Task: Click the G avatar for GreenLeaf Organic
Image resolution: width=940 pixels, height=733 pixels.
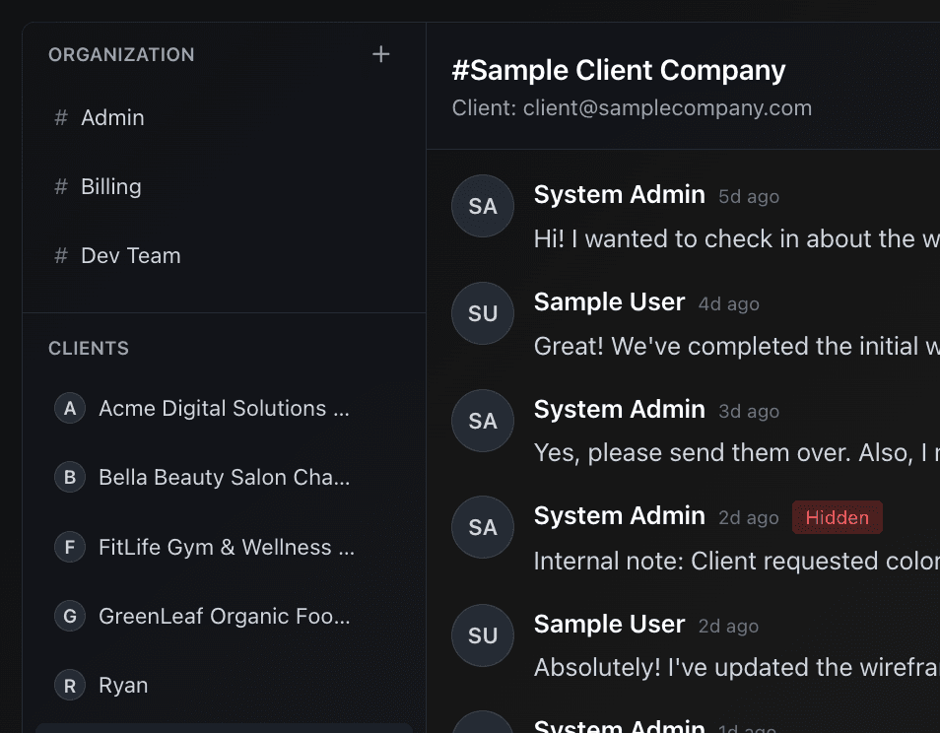Action: pyautogui.click(x=70, y=616)
